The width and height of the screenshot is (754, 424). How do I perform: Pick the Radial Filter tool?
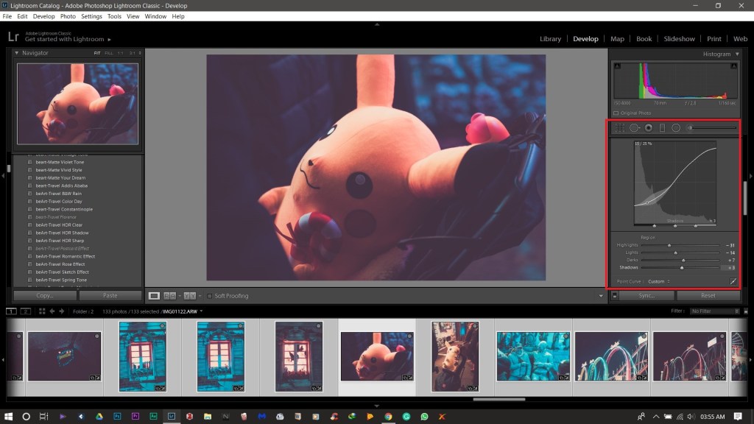coord(675,128)
